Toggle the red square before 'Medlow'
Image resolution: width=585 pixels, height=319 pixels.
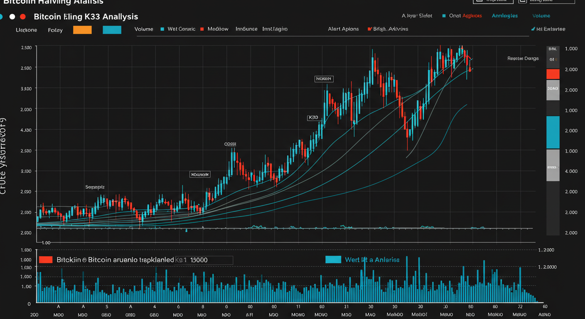click(202, 29)
